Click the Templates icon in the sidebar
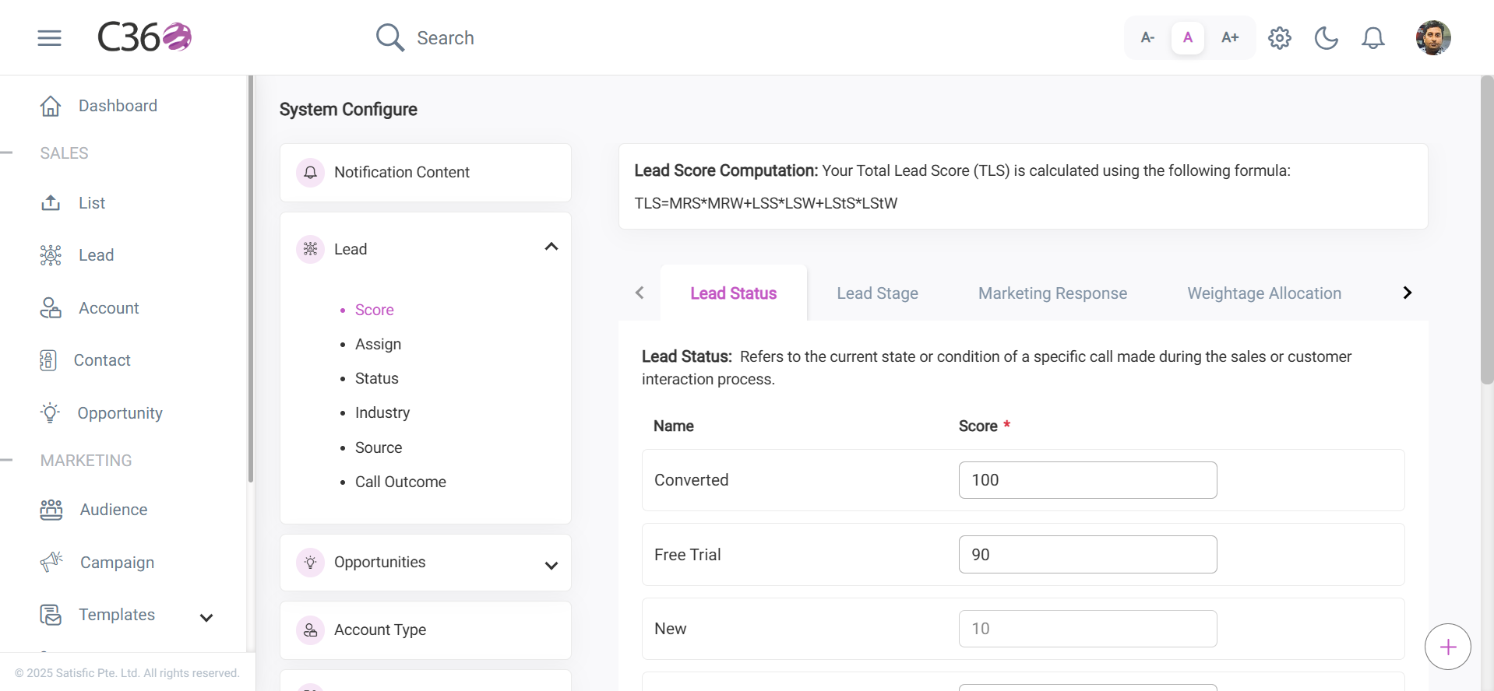The height and width of the screenshot is (691, 1494). 51,615
